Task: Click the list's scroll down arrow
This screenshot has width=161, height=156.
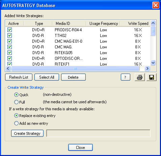Action: [x=153, y=63]
